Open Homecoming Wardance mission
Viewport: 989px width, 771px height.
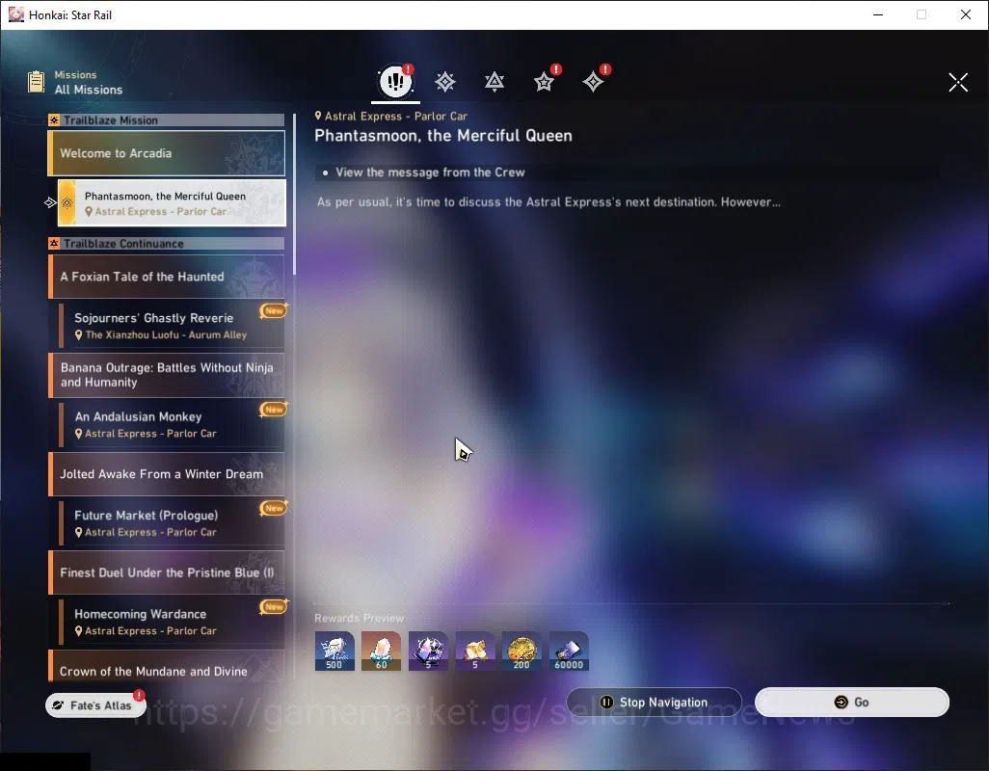pyautogui.click(x=172, y=623)
